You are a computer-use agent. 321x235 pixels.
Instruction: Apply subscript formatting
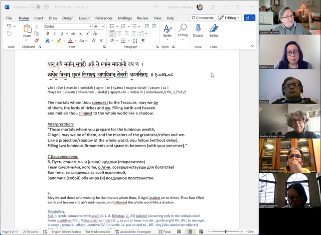pos(81,34)
